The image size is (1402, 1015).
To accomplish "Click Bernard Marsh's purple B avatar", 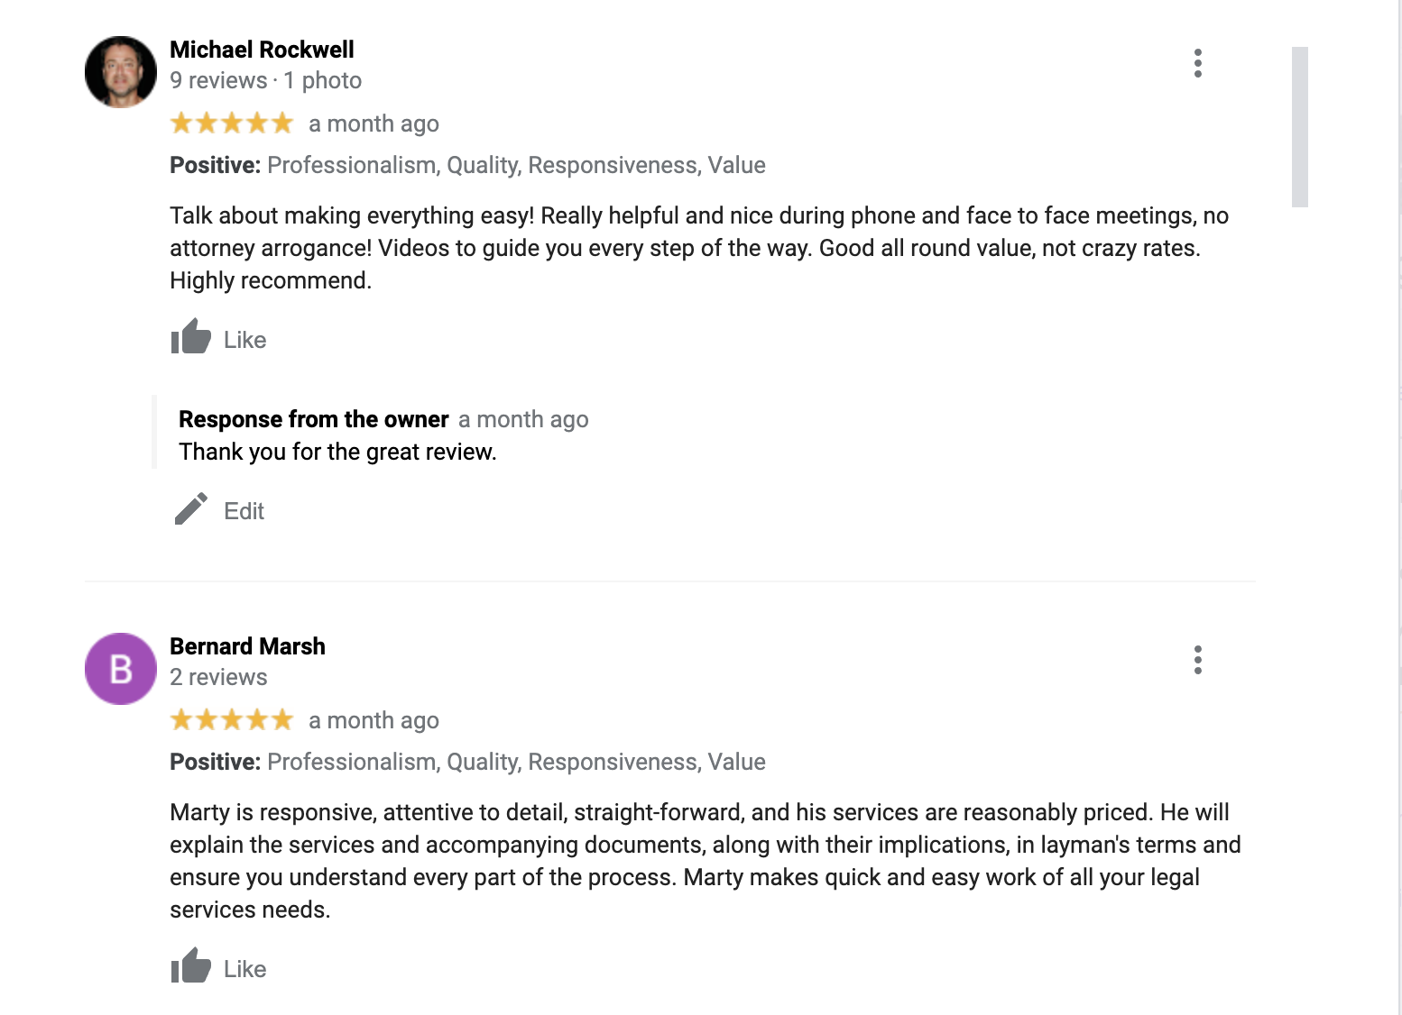I will point(121,669).
